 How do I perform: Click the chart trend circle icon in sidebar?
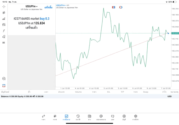tap(4, 79)
